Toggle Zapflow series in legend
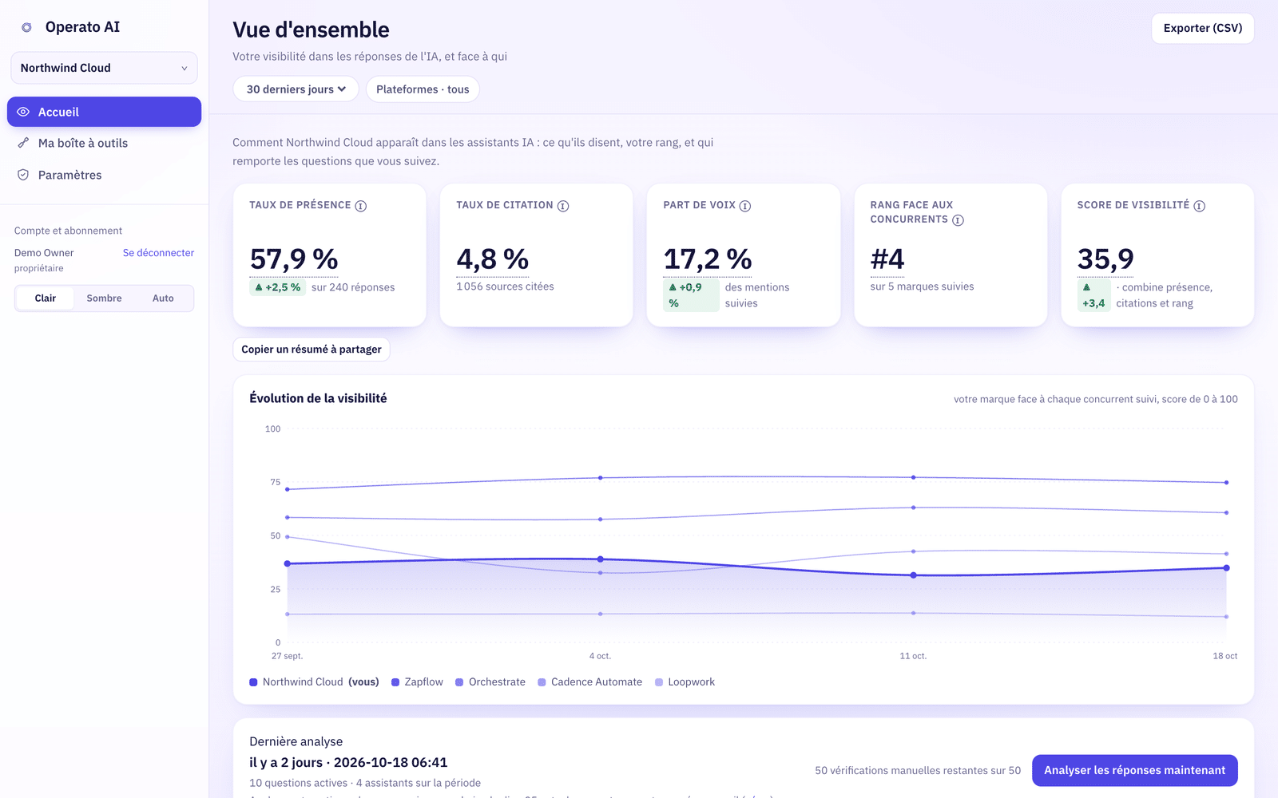This screenshot has height=798, width=1278. pyautogui.click(x=417, y=682)
